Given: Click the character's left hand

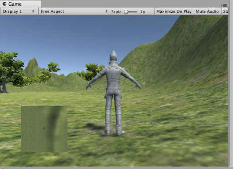Looking at the screenshot, I should tap(89, 86).
